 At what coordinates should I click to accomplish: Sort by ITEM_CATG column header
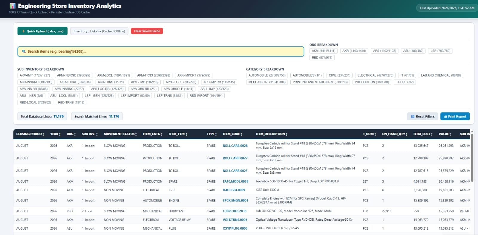point(152,134)
